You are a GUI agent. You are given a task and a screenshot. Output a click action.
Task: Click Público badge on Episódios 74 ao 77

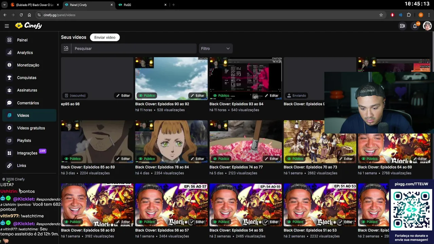221,159
